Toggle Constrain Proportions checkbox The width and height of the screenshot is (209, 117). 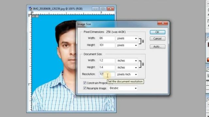[x=85, y=83]
